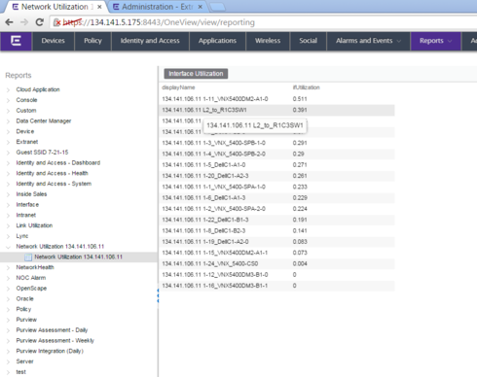
Task: Expand the Console report folder
Action: coord(8,100)
